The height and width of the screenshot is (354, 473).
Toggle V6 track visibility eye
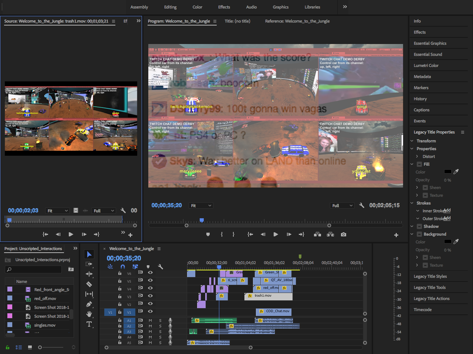tap(150, 272)
